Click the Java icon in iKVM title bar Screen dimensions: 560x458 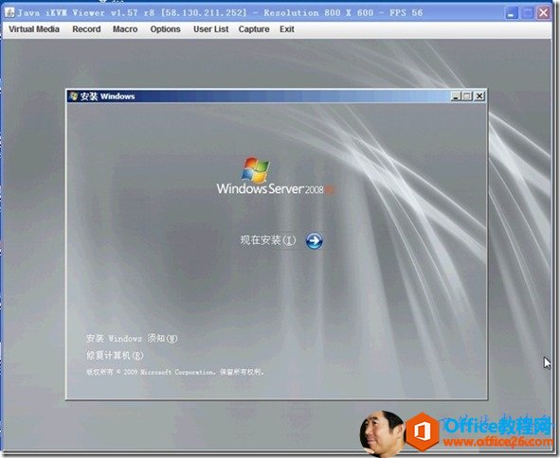click(9, 12)
